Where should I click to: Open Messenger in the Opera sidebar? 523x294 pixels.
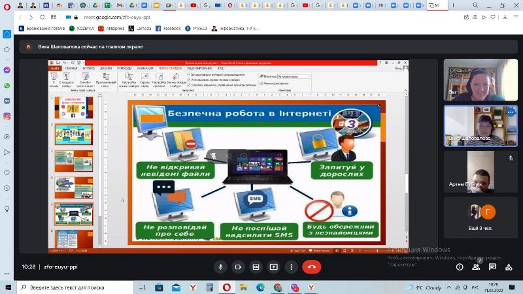tap(7, 70)
